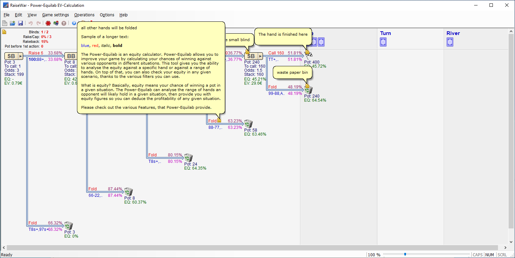
Task: Click the BB player node
Action: 71,56
